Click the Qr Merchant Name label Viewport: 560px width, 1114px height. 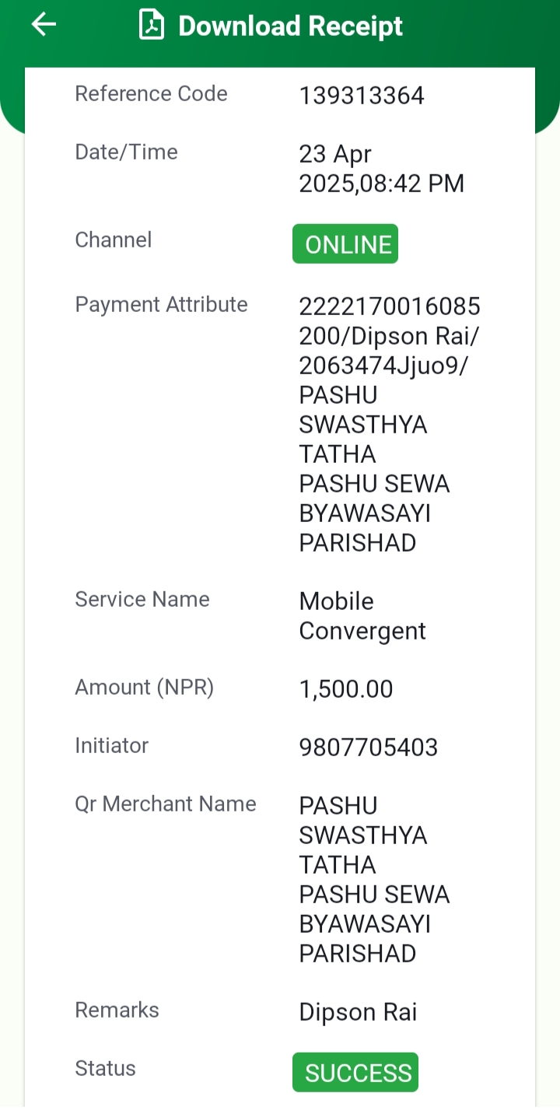pyautogui.click(x=166, y=804)
